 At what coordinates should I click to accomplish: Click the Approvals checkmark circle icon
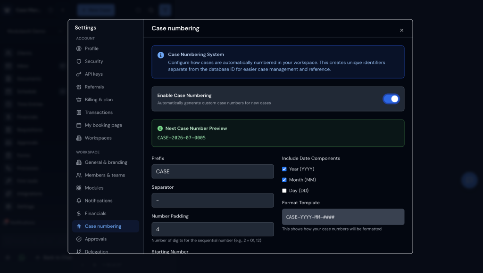[x=79, y=239]
